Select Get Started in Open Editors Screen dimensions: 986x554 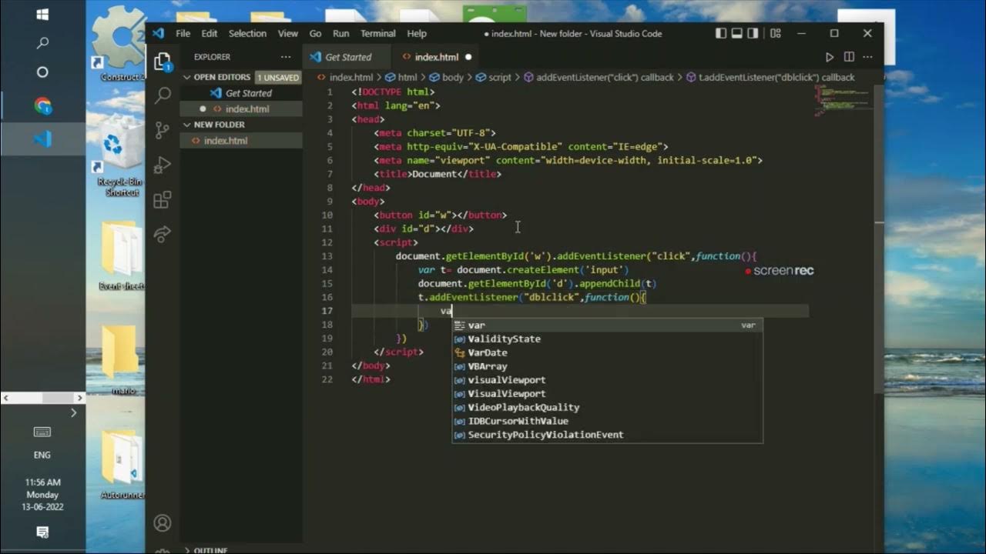[241, 93]
